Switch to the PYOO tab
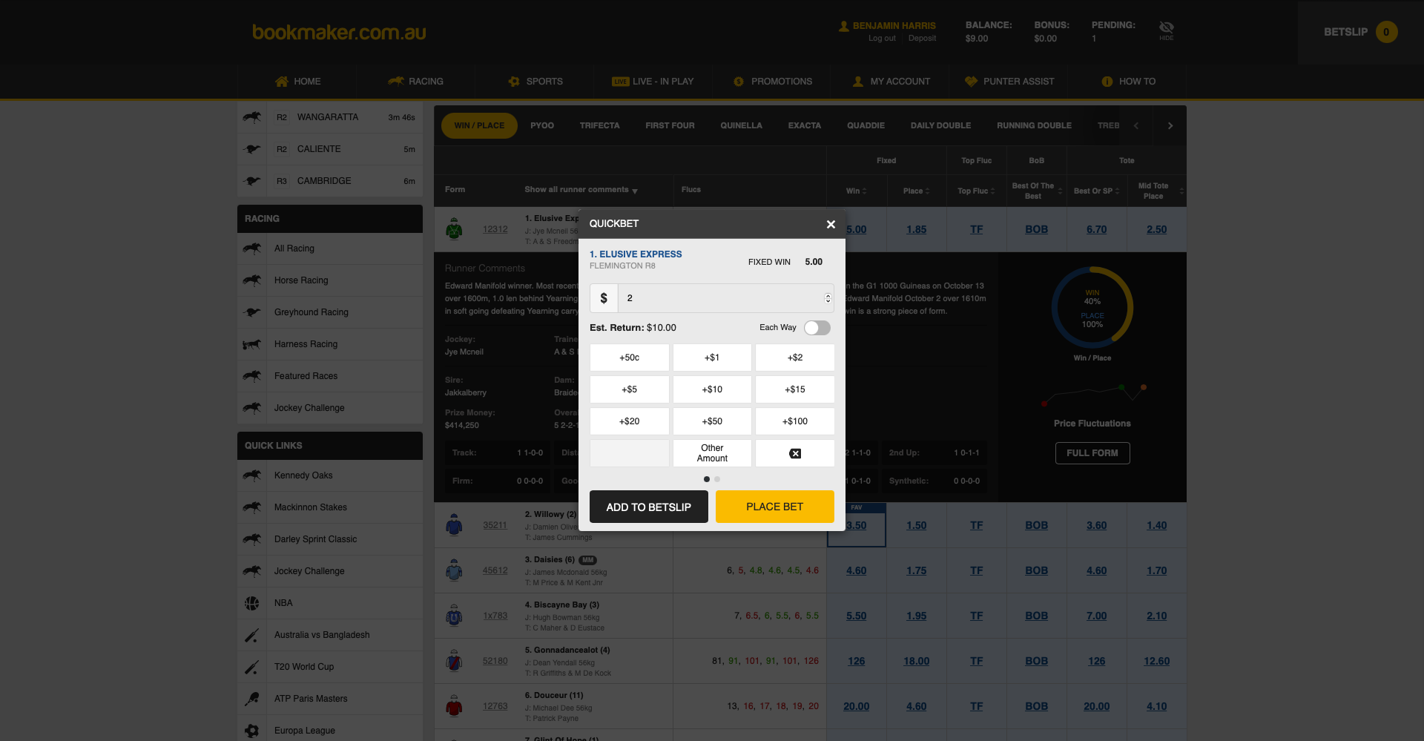 542,125
